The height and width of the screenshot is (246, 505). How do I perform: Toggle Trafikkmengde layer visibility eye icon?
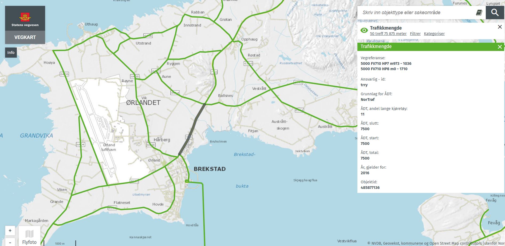coord(364,30)
